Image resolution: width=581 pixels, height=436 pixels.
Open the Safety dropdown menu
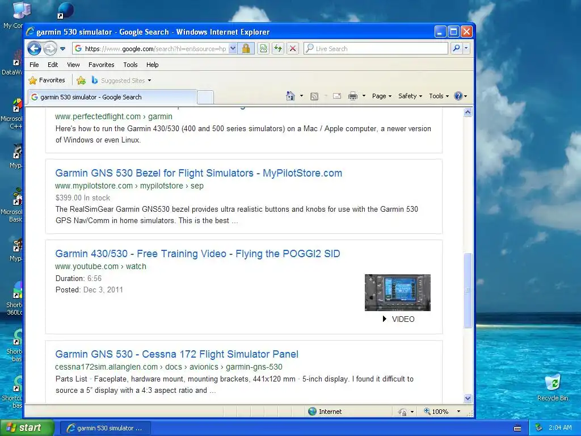tap(410, 96)
